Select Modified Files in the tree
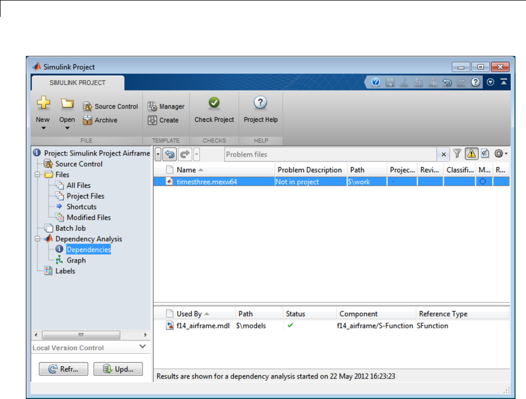 (x=89, y=218)
